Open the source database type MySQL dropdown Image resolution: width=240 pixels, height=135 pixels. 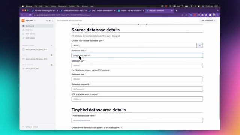tap(137, 45)
